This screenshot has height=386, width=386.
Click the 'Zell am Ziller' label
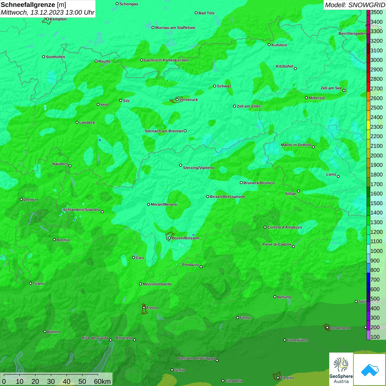pyautogui.click(x=249, y=106)
